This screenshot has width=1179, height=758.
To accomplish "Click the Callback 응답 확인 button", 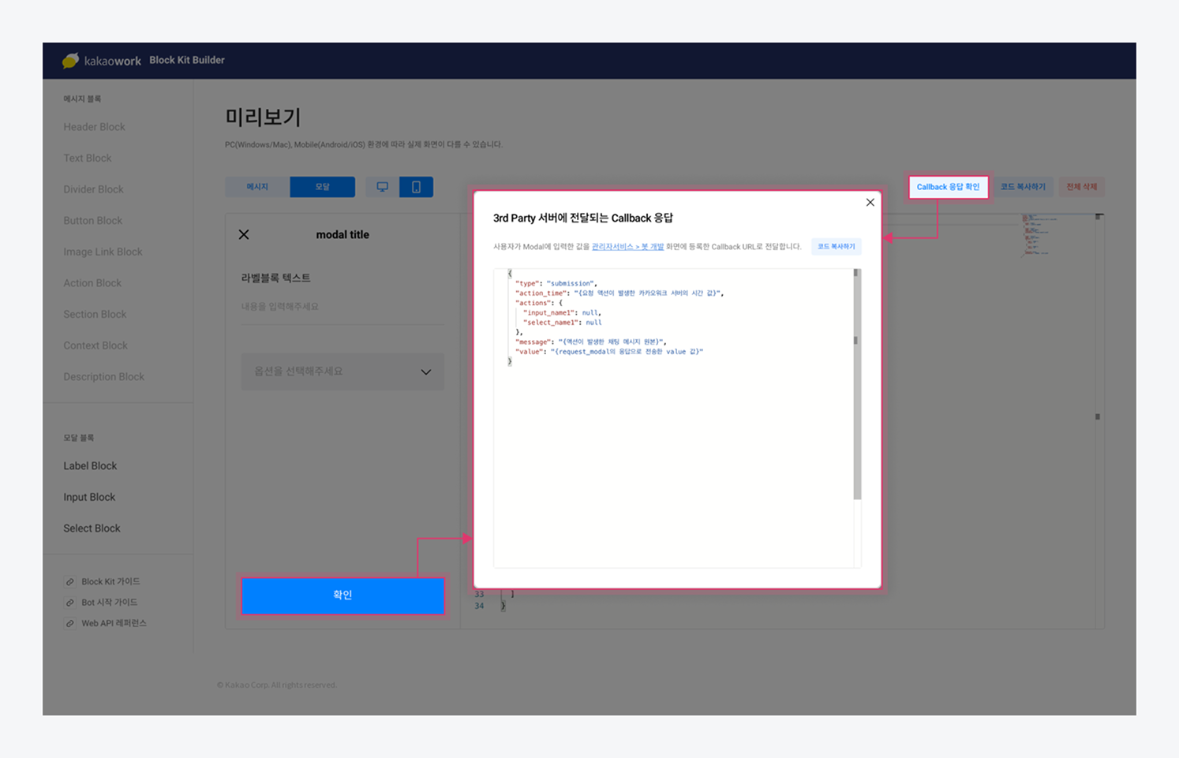I will click(x=948, y=187).
